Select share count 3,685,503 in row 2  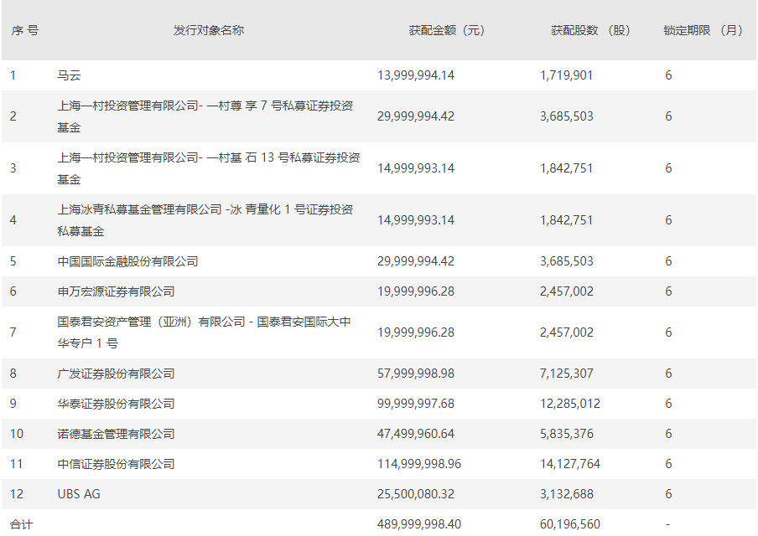[x=567, y=116]
